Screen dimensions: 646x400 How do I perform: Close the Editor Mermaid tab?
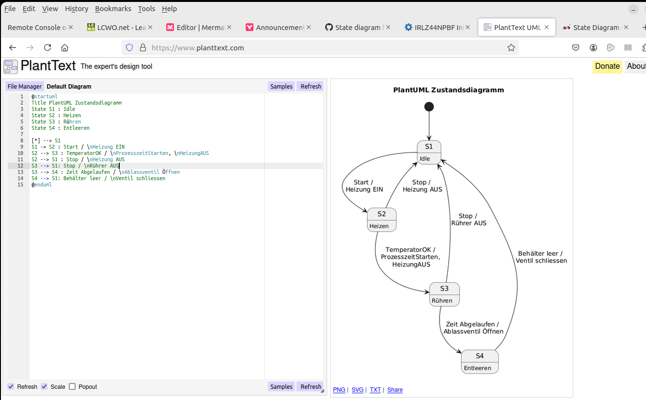pyautogui.click(x=229, y=27)
